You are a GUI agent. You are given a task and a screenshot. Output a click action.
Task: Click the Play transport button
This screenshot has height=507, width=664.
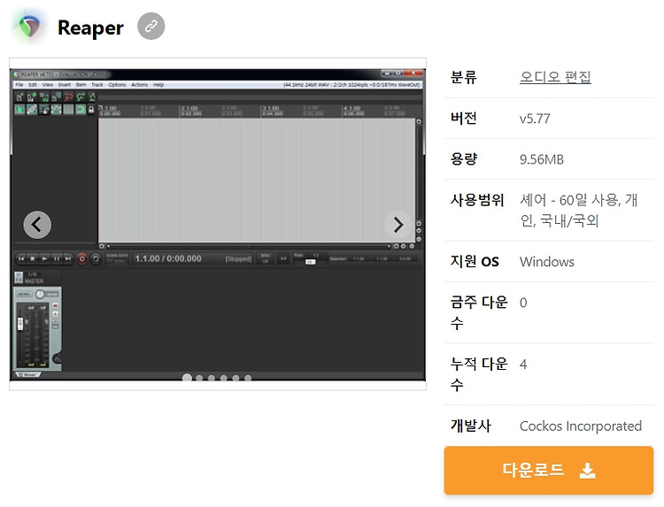(44, 258)
